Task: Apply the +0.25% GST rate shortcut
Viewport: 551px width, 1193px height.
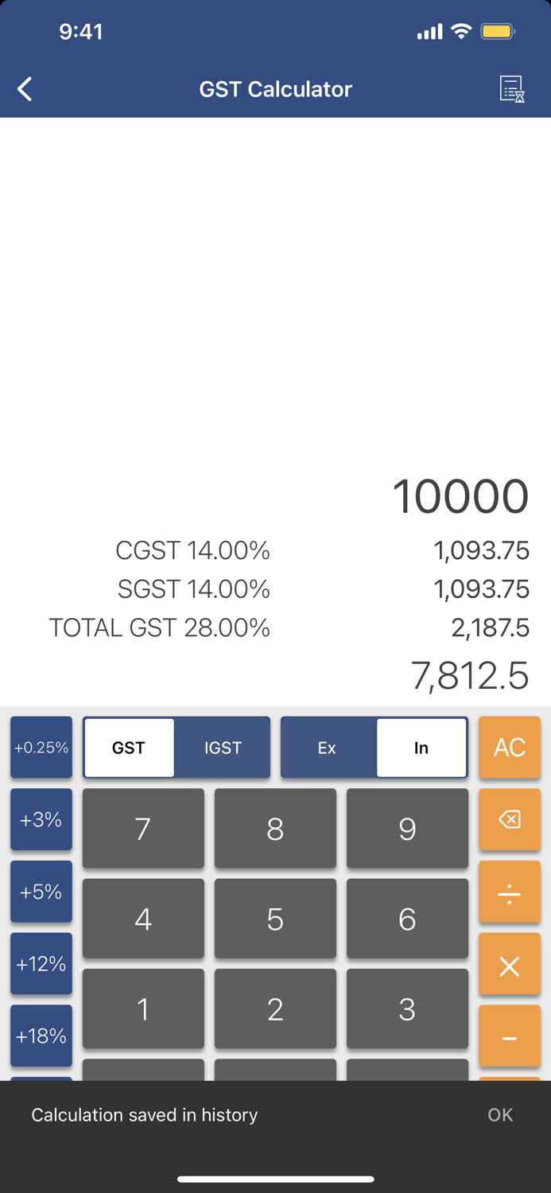Action: click(x=41, y=747)
